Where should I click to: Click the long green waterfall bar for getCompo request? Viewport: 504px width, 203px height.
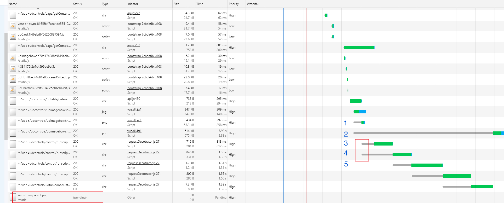click(359, 47)
